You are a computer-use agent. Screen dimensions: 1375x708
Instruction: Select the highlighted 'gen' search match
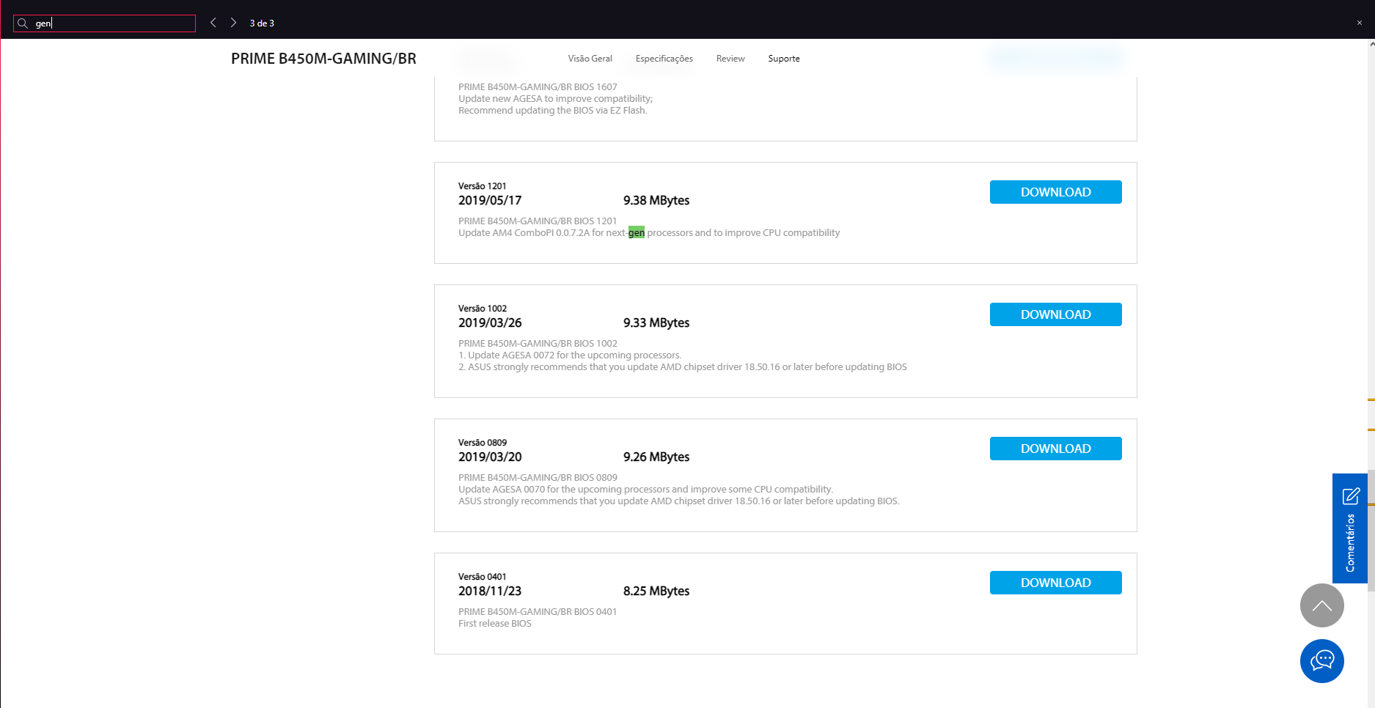[x=636, y=233]
